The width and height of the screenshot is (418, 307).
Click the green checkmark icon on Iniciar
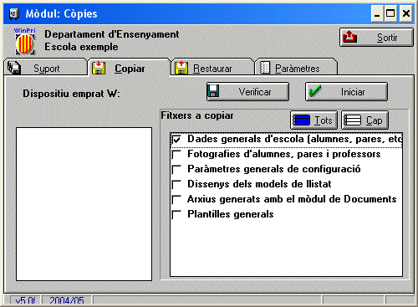point(315,91)
